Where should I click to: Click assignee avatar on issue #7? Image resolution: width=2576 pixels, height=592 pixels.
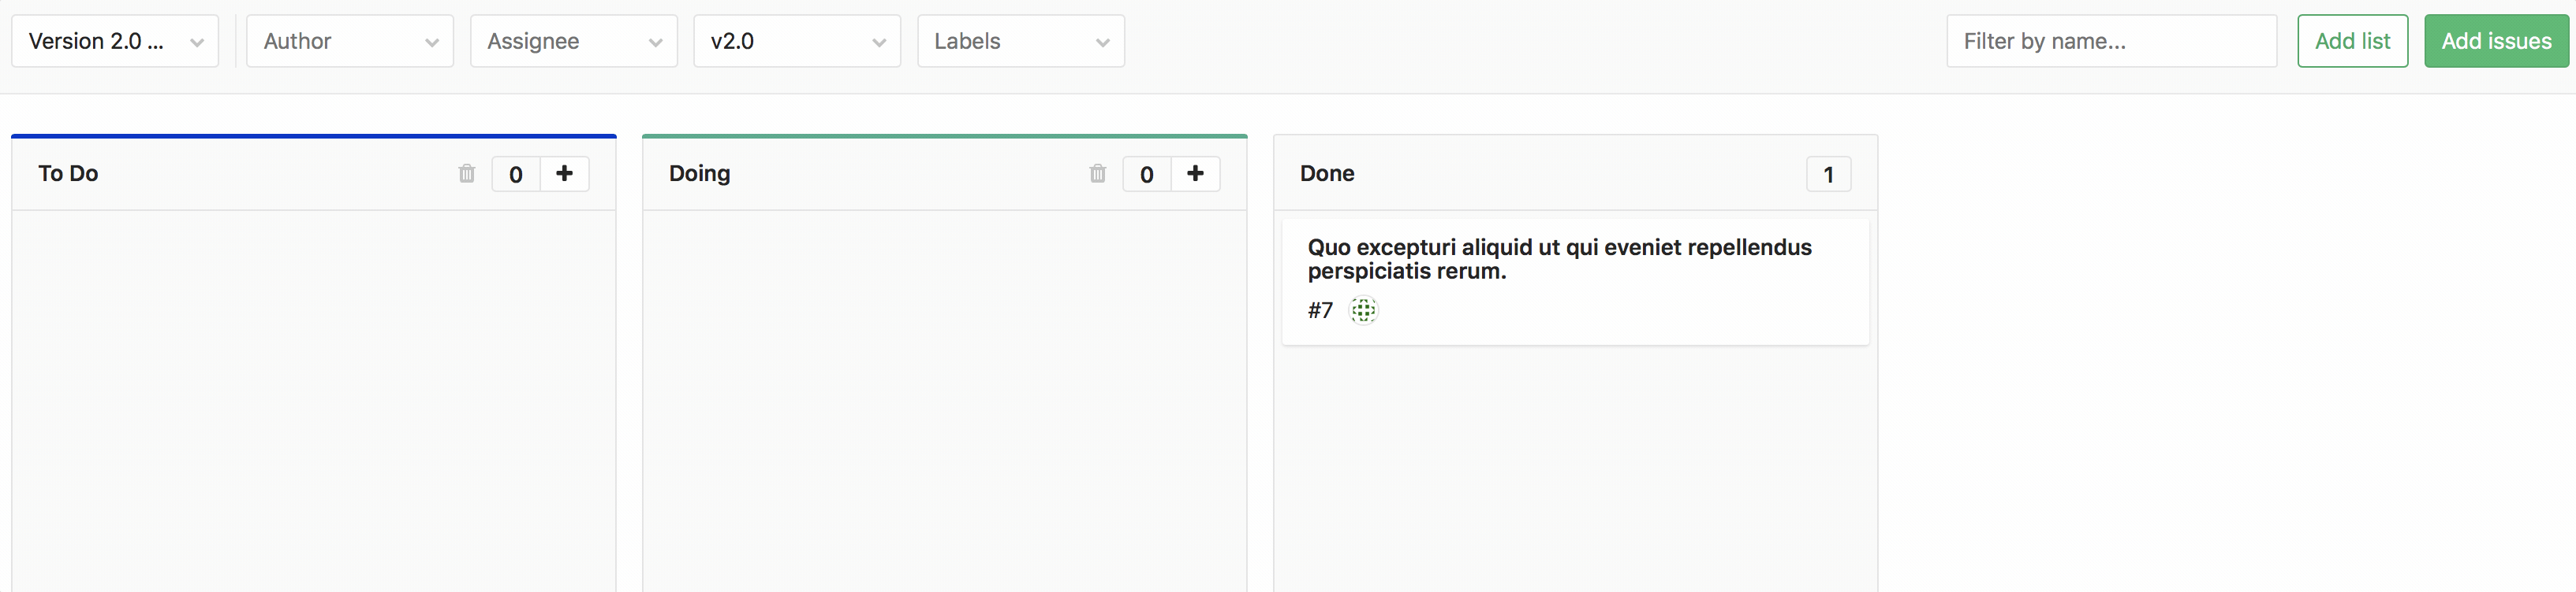tap(1363, 310)
